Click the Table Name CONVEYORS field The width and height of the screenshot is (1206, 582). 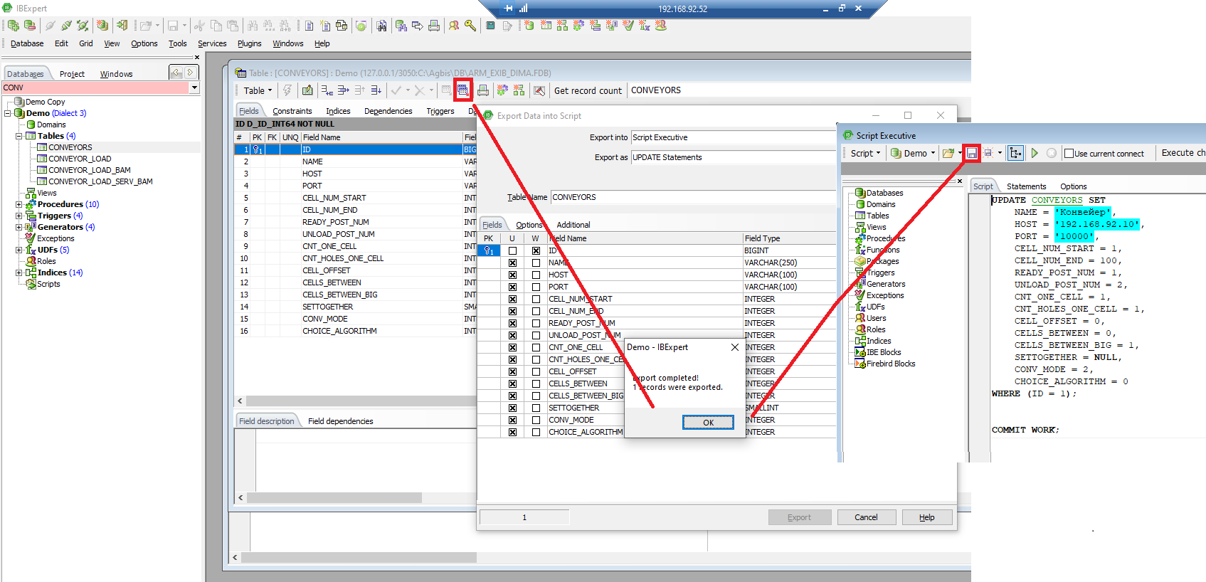pos(694,197)
